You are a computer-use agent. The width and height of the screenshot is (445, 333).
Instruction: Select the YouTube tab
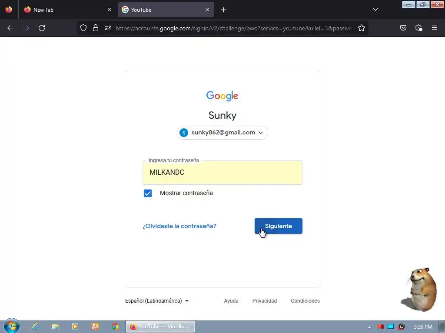click(x=166, y=10)
